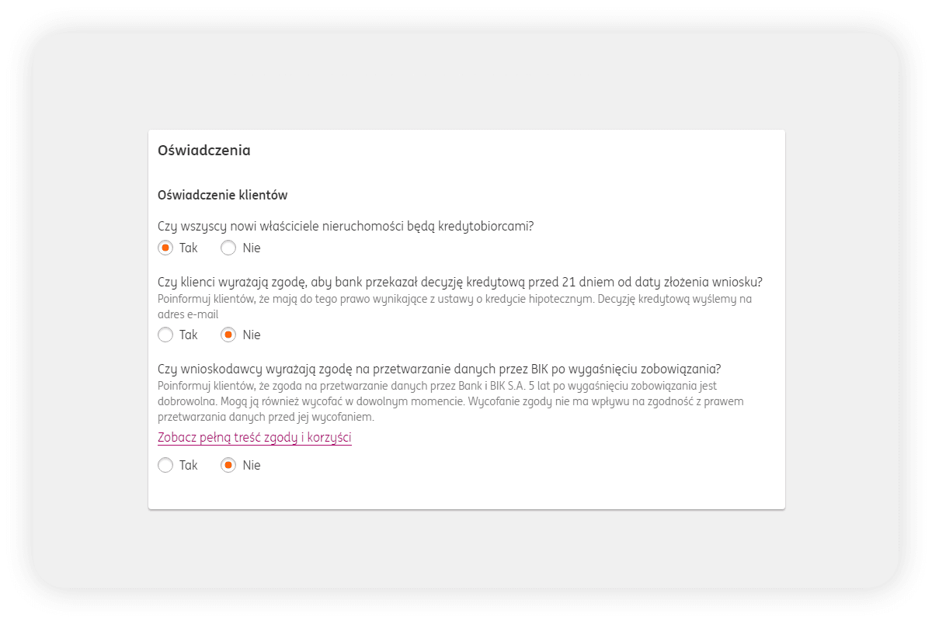Image resolution: width=932 pixels, height=621 pixels.
Task: Click the 'Nie' label under the borrowers question
Action: click(x=252, y=248)
